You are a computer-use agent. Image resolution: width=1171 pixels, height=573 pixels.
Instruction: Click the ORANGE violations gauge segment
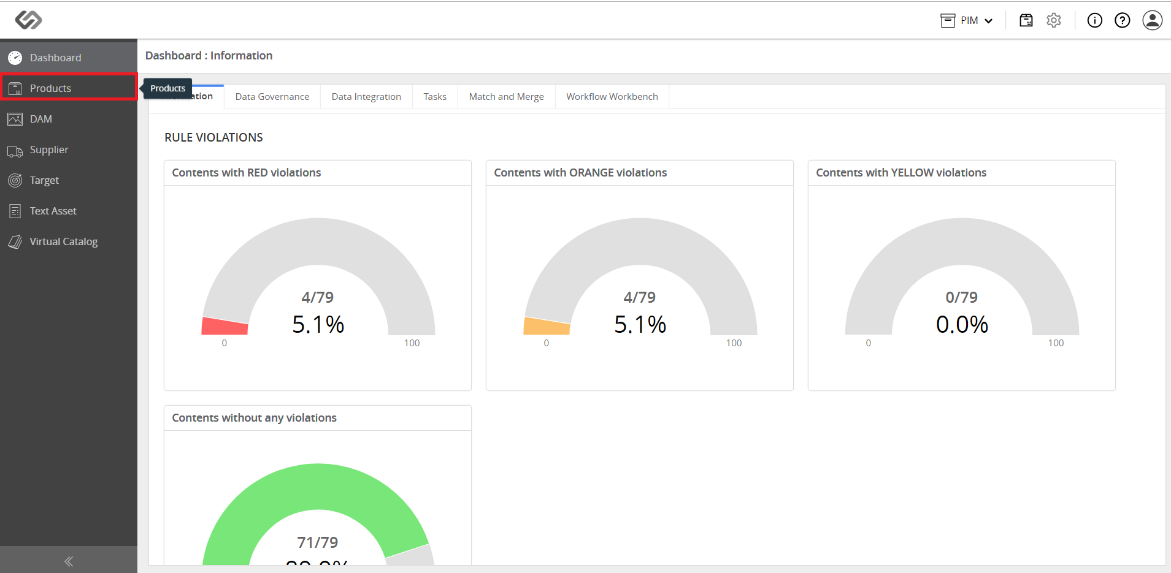tap(547, 326)
